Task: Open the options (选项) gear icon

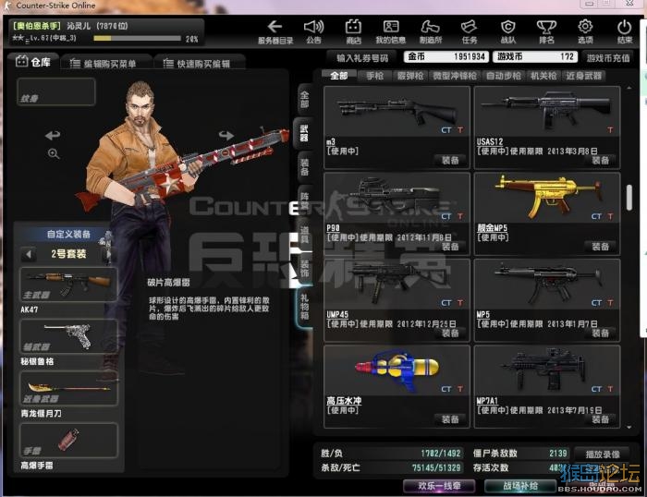Action: point(585,31)
